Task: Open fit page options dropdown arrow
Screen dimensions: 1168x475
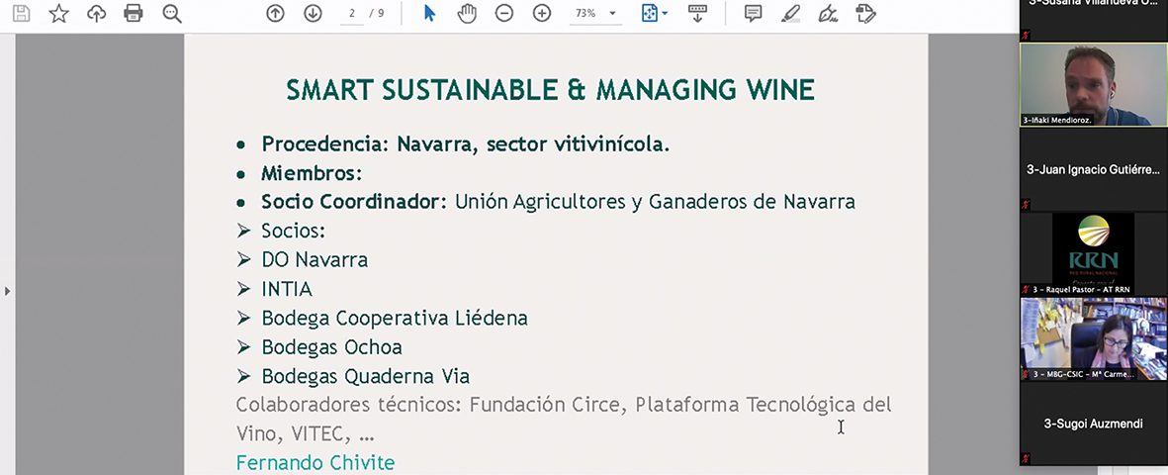Action: (665, 14)
